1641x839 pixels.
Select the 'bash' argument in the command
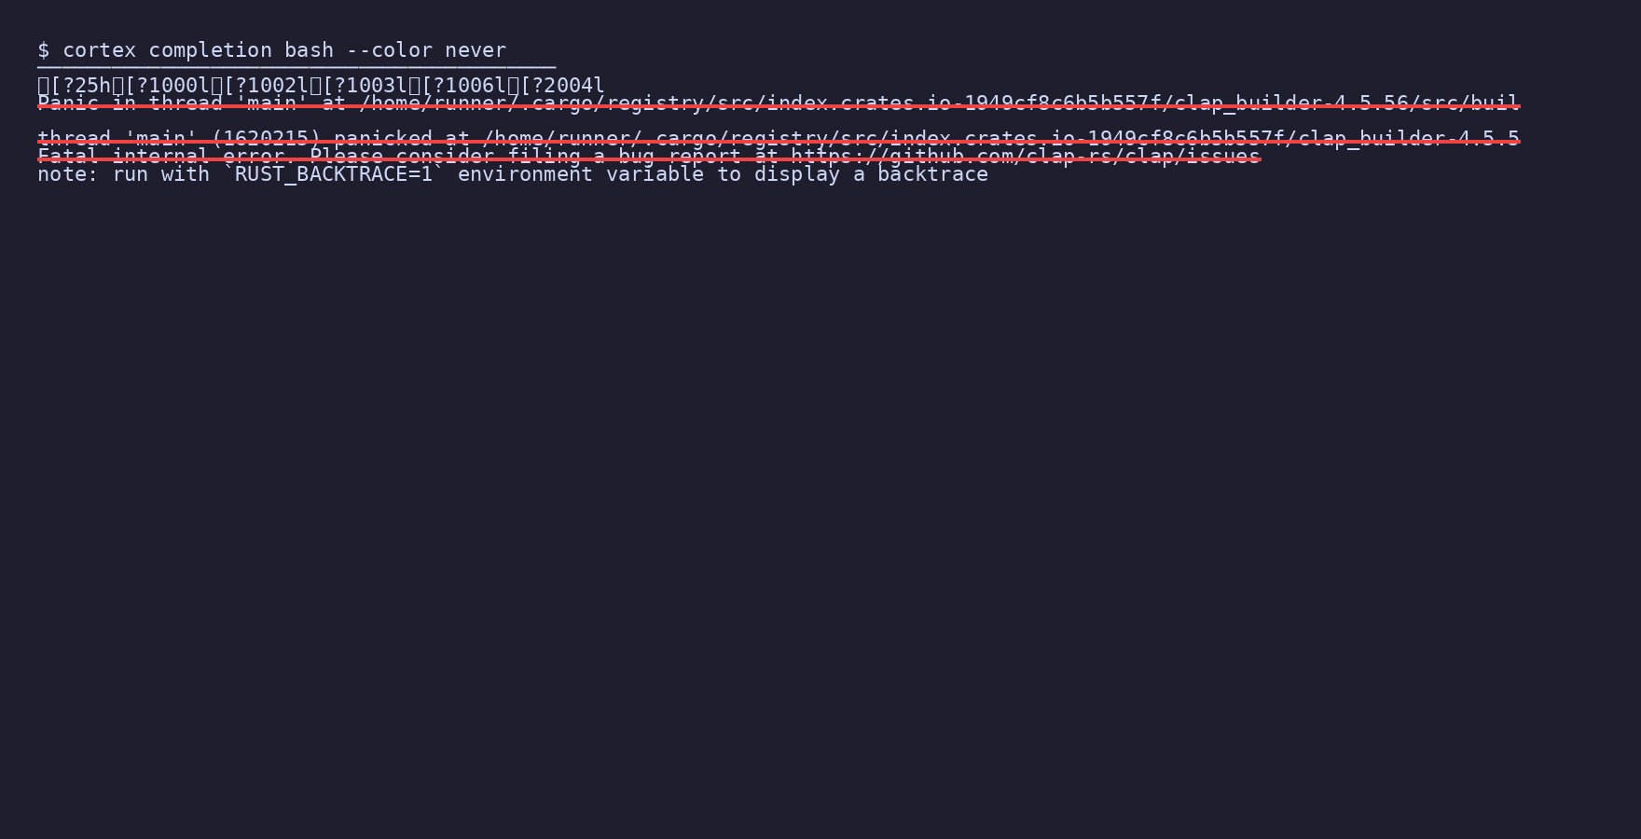309,50
